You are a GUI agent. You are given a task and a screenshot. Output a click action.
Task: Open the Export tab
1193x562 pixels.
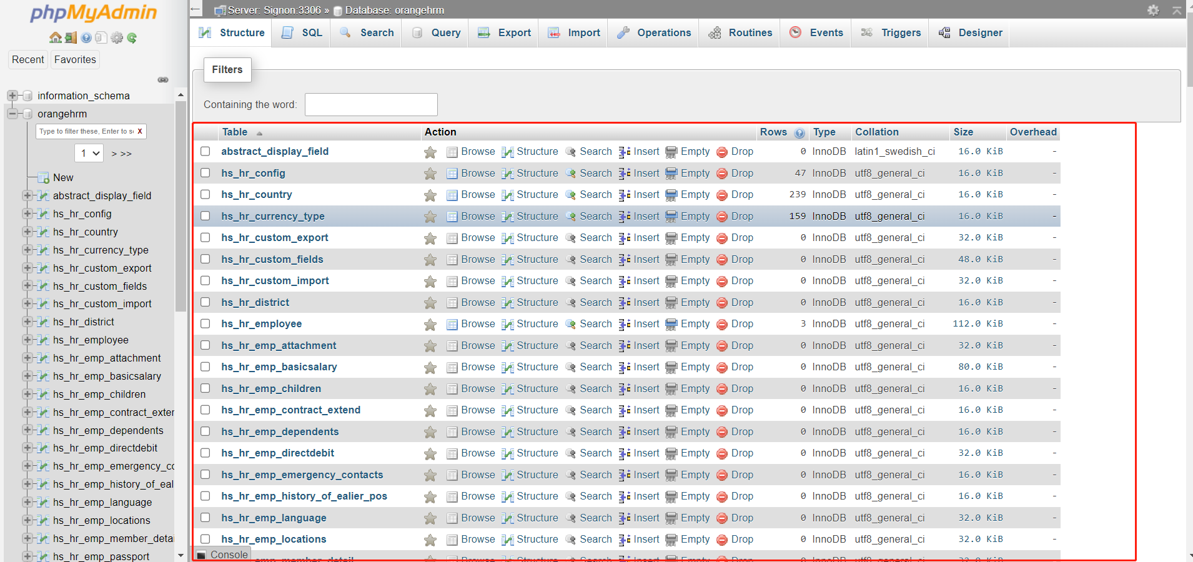pos(504,33)
